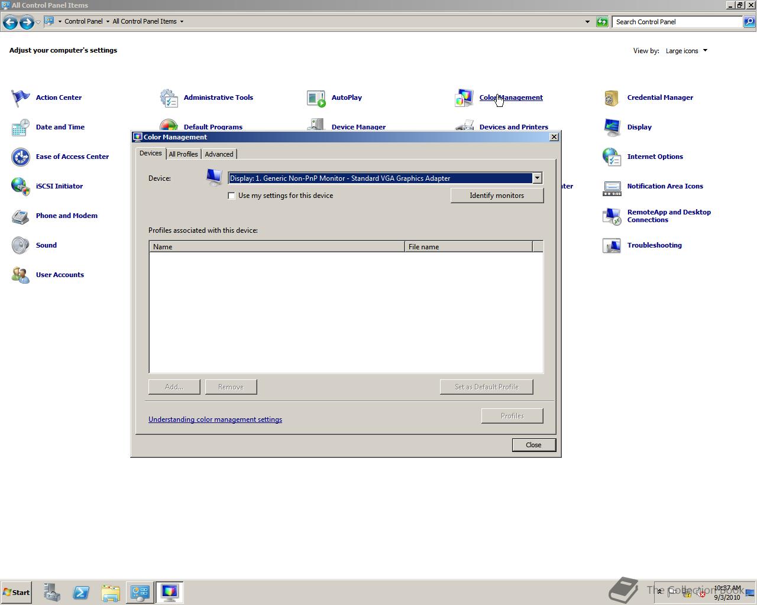Open Phone and Modem icon
The width and height of the screenshot is (757, 605).
pos(21,216)
